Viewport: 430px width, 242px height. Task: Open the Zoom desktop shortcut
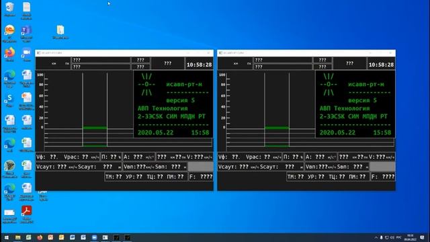click(x=27, y=54)
